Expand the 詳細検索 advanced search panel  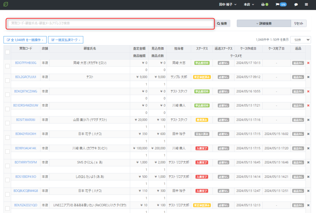tap(264, 23)
